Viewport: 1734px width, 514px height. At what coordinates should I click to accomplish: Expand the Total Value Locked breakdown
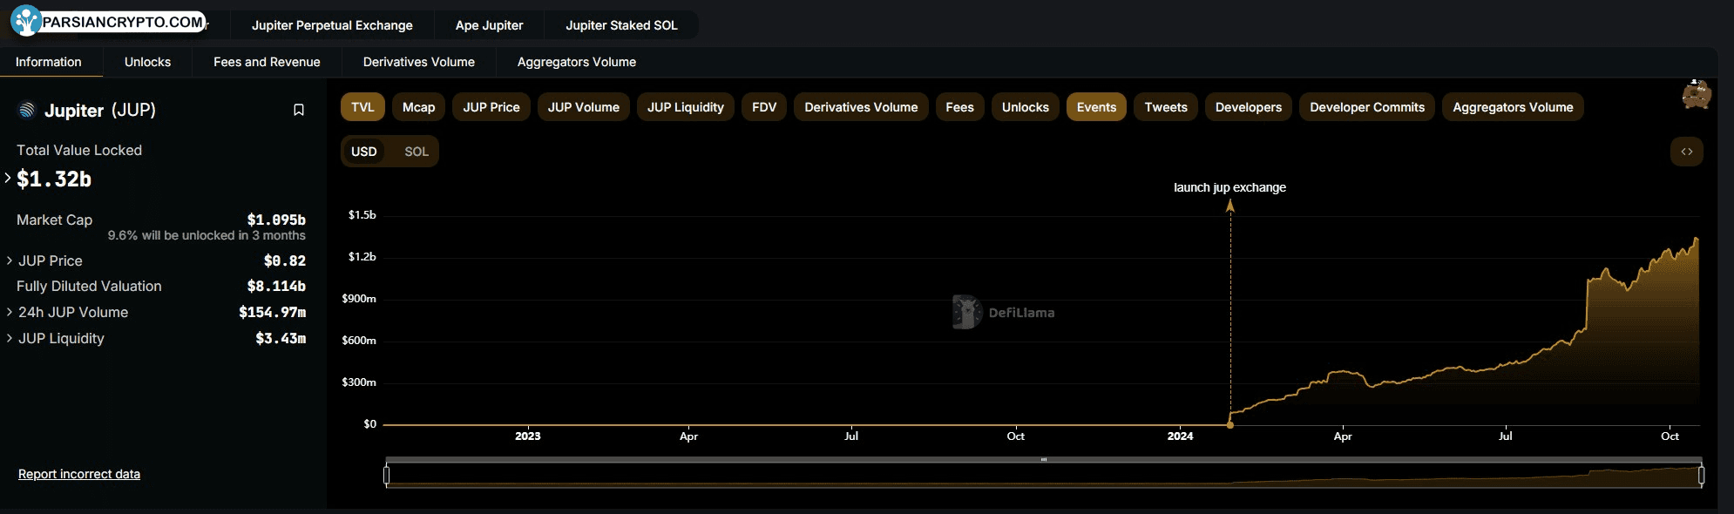tap(8, 178)
